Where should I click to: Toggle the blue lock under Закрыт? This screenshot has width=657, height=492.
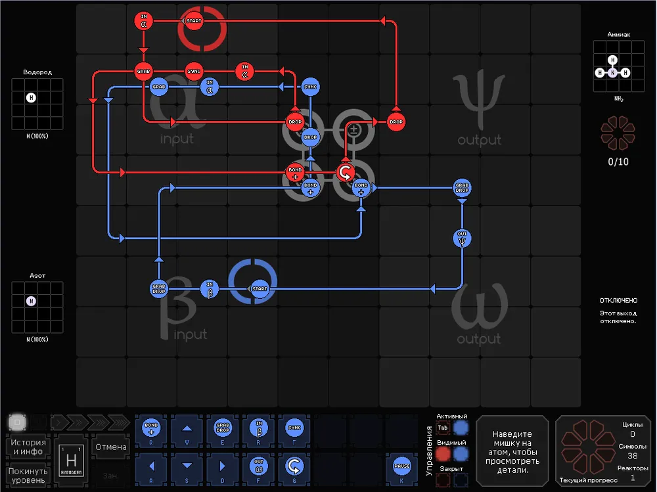coord(461,480)
